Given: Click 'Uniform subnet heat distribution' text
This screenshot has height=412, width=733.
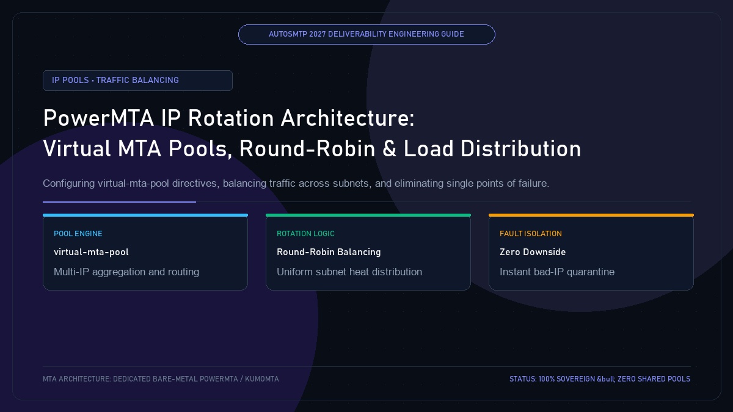Looking at the screenshot, I should 349,272.
